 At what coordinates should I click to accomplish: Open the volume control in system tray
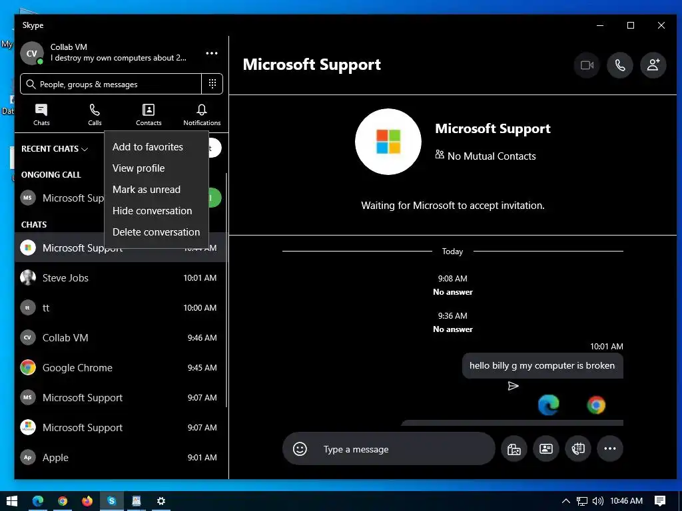(x=597, y=501)
